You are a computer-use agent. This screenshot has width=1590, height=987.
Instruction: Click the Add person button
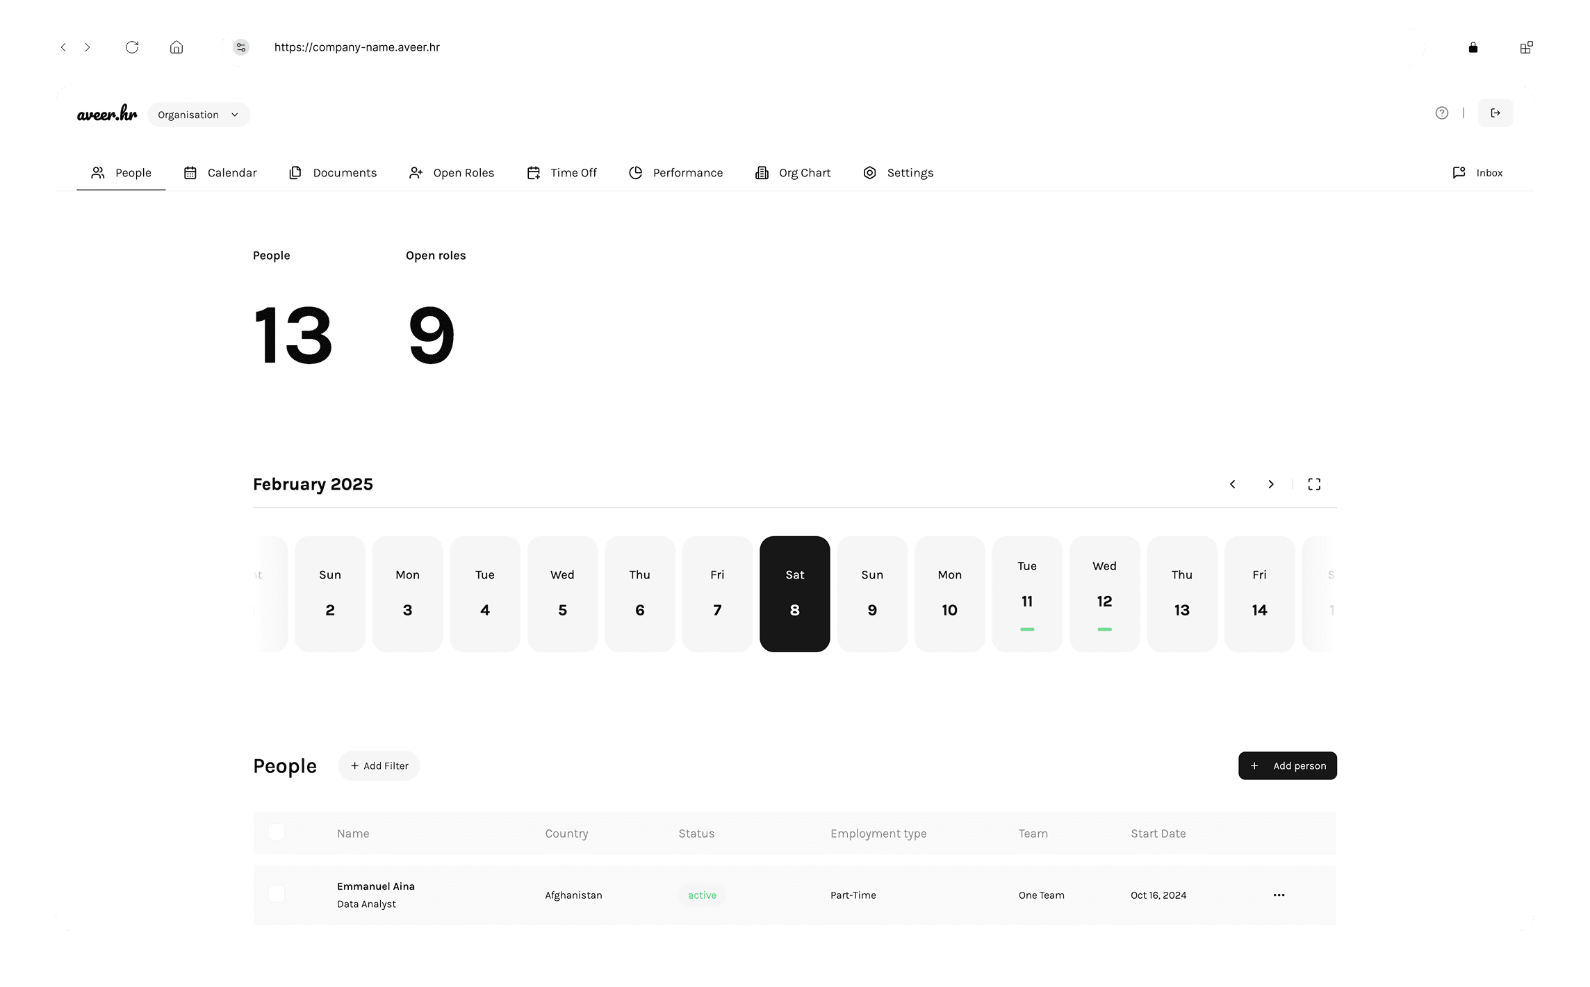coord(1286,765)
